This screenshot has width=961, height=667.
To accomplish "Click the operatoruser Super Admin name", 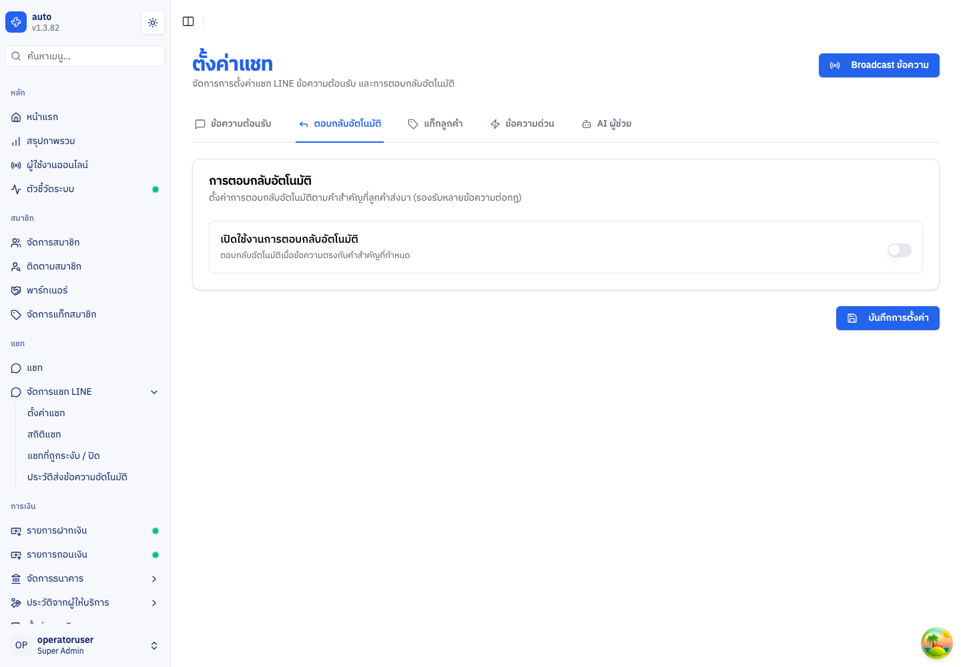I will pyautogui.click(x=65, y=645).
